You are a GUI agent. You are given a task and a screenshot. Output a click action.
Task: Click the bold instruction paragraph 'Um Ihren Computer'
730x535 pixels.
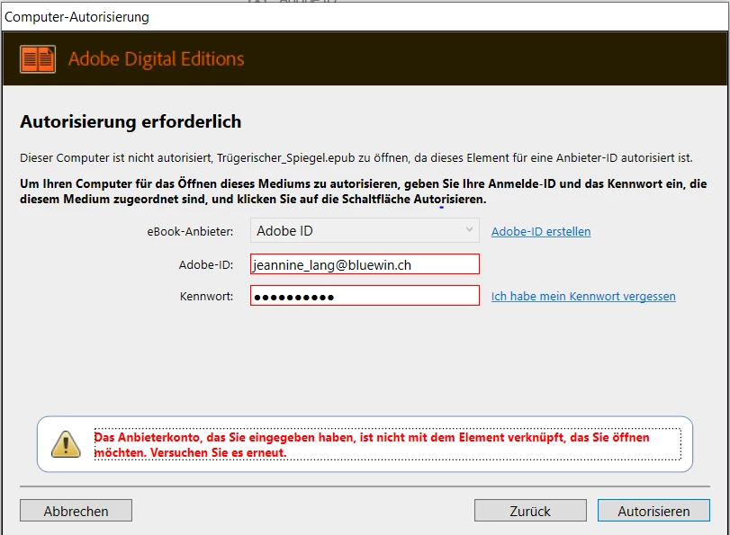(x=363, y=192)
